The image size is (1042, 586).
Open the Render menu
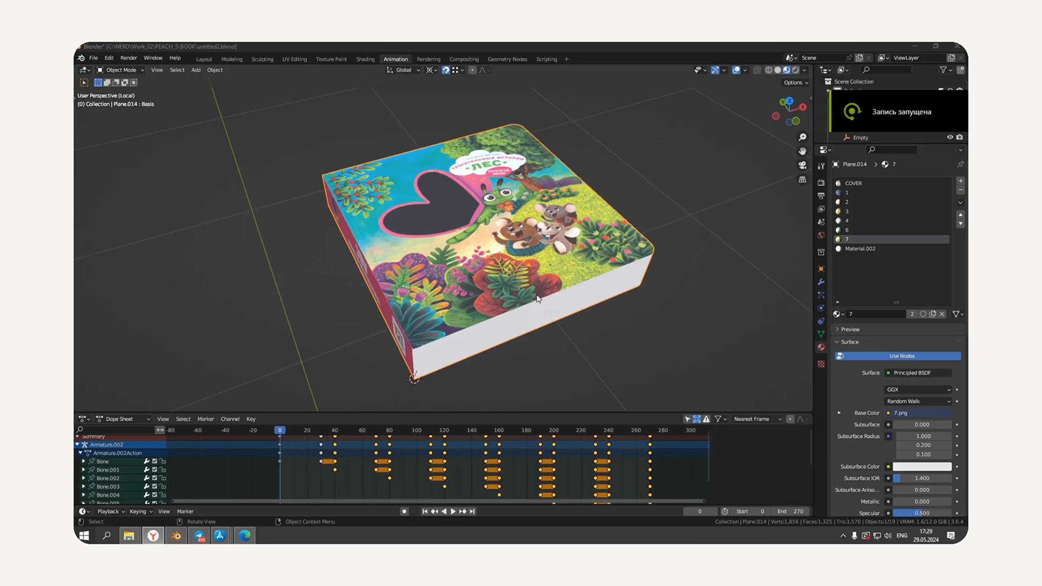(128, 58)
